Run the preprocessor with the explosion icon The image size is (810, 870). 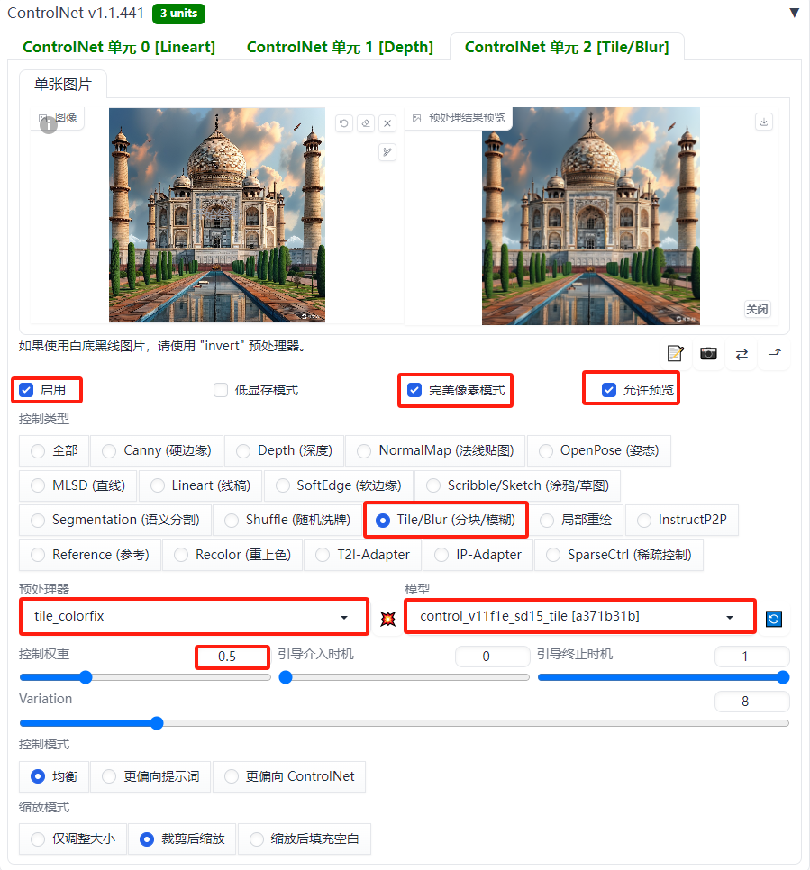386,618
